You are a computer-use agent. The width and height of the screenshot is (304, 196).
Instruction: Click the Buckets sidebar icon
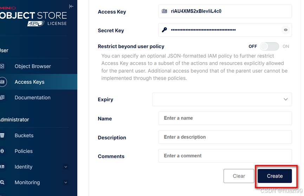[x=2, y=135]
